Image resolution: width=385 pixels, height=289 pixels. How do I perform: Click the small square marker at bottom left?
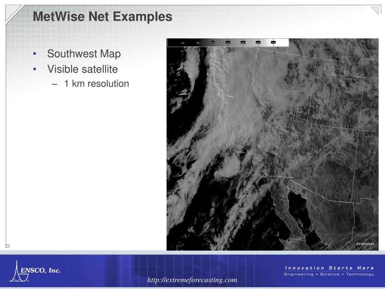click(8, 246)
